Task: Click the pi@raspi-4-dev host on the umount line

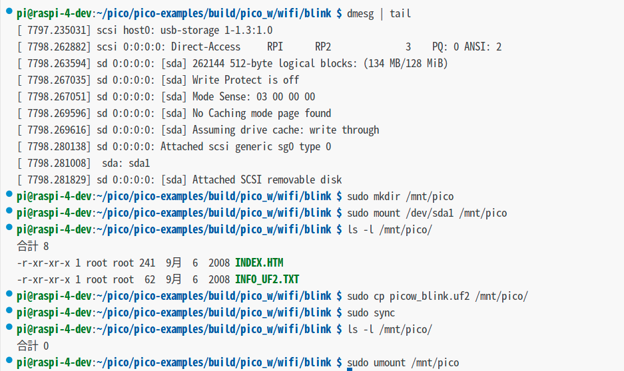Action: [x=54, y=363]
